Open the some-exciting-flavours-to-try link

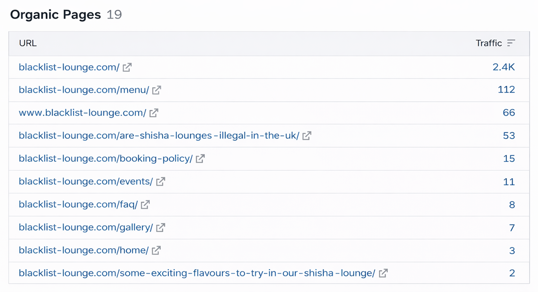click(197, 273)
